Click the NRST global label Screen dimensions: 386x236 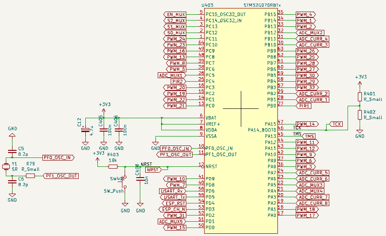(x=153, y=170)
